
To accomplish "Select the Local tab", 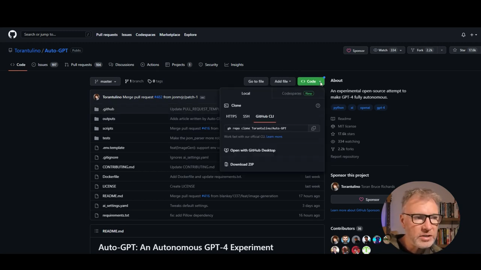I will [x=246, y=93].
